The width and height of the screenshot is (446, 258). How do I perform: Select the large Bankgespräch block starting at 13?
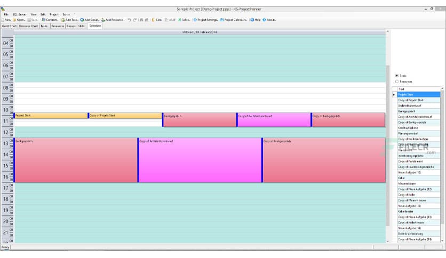(76, 160)
